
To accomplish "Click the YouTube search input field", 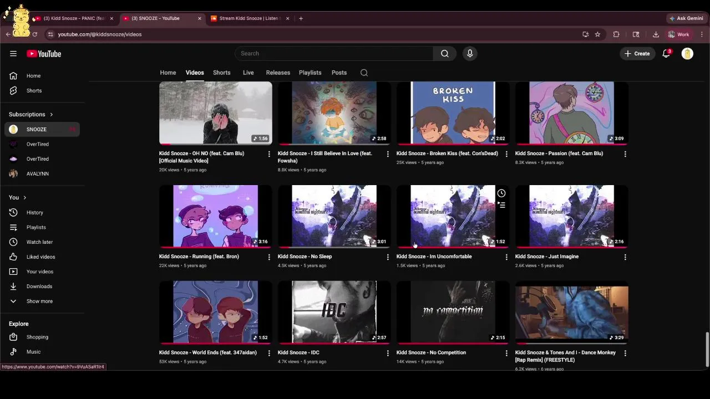I will point(334,54).
